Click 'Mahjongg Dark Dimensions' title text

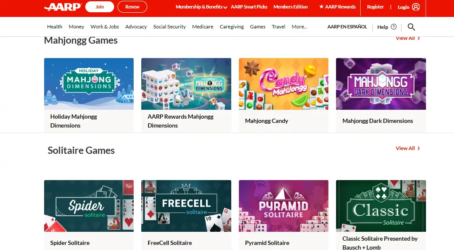[x=378, y=121]
